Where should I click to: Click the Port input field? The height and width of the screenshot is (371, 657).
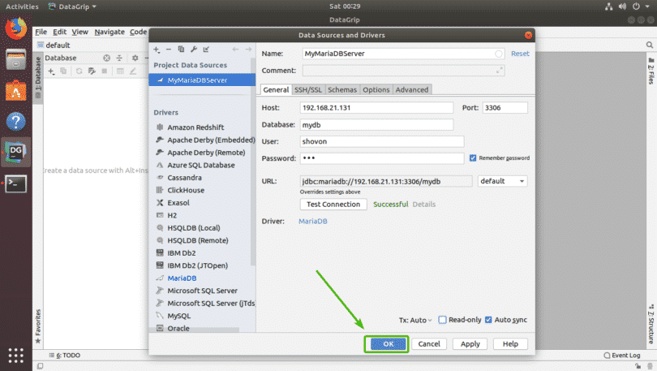[505, 108]
